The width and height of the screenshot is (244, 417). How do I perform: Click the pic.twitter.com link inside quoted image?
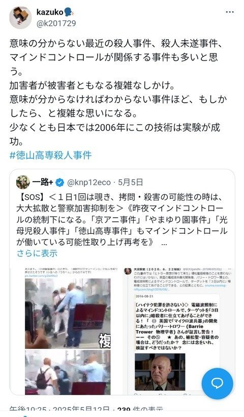click(x=41, y=276)
